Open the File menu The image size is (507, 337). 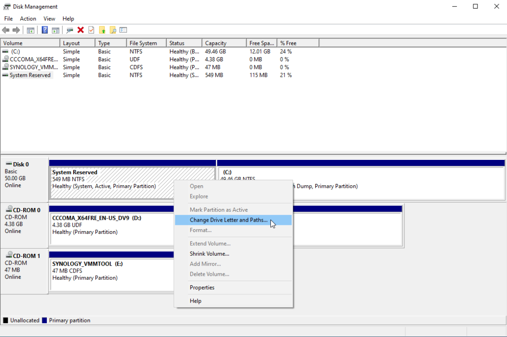click(x=8, y=19)
